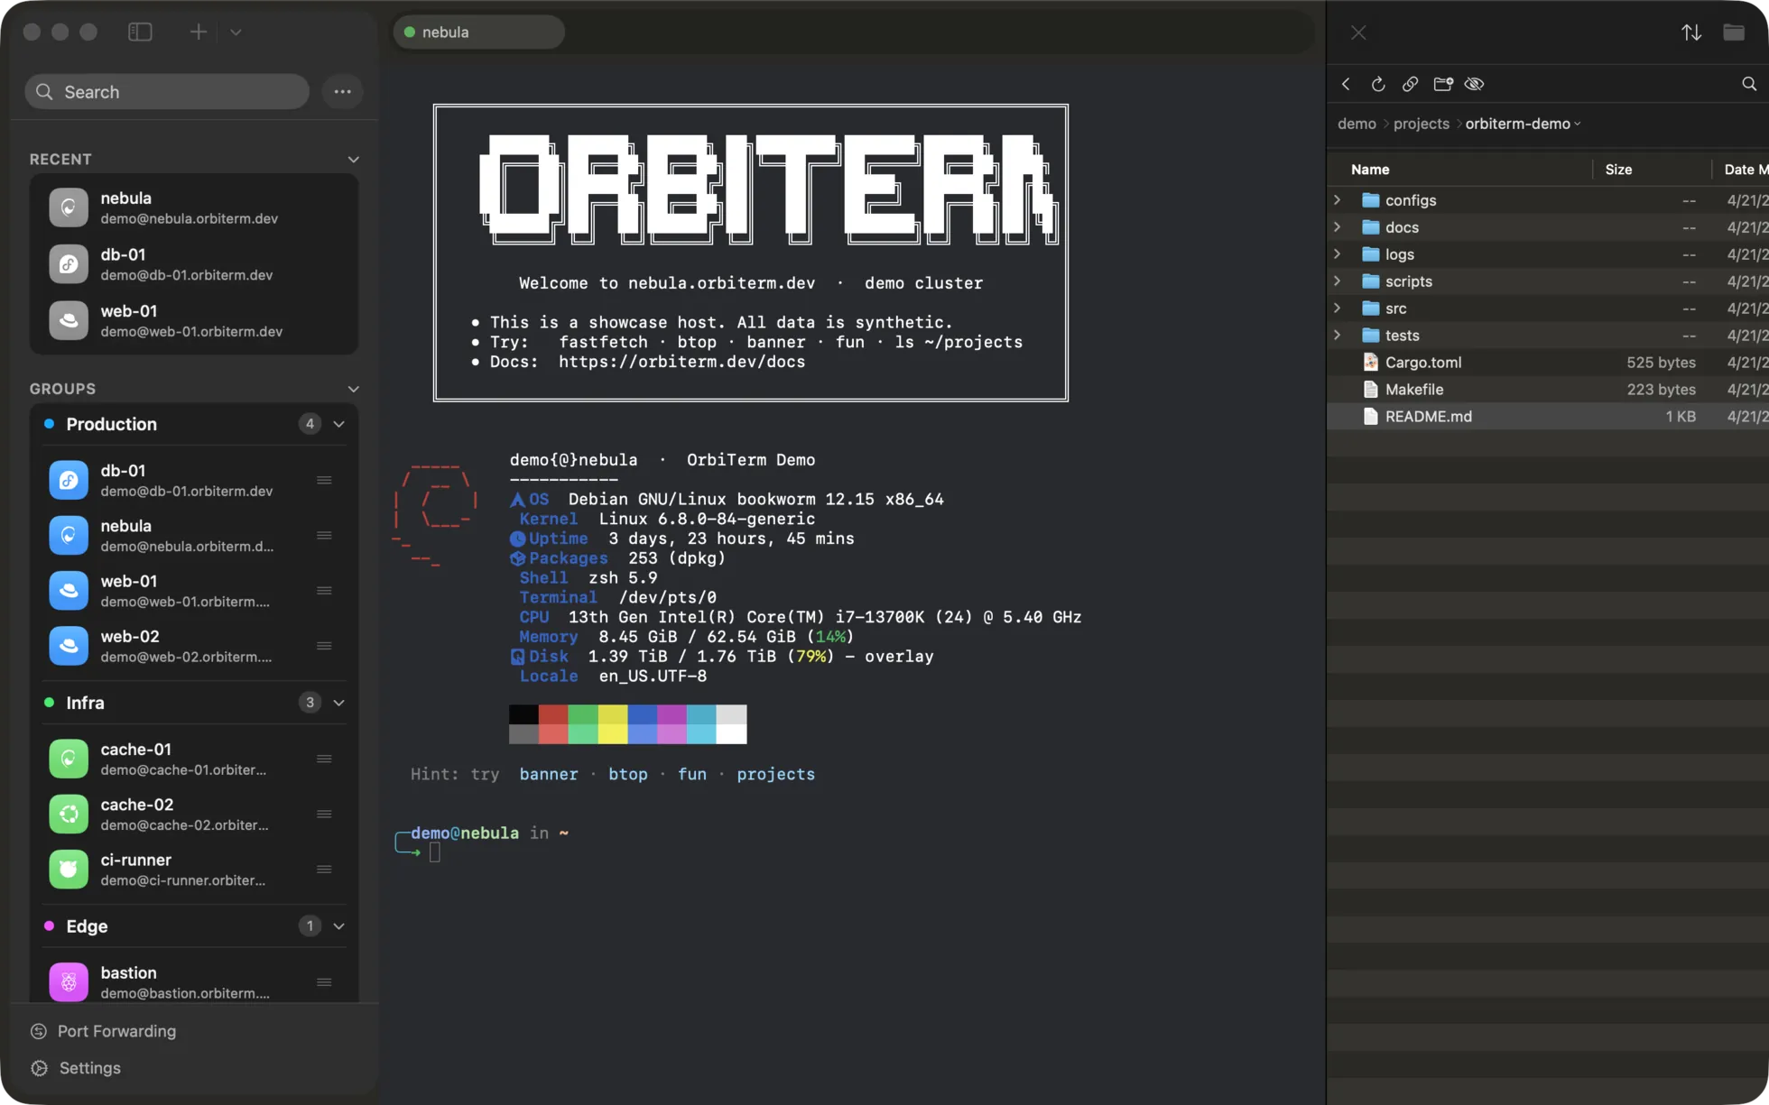The image size is (1769, 1105).
Task: Expand the tests folder arrow
Action: [x=1338, y=336]
